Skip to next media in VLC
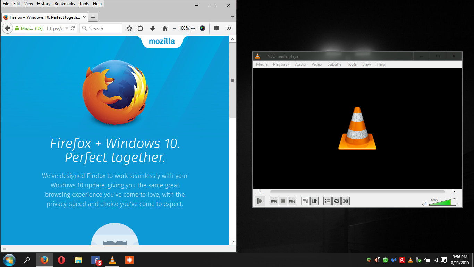Image resolution: width=474 pixels, height=267 pixels. tap(292, 201)
